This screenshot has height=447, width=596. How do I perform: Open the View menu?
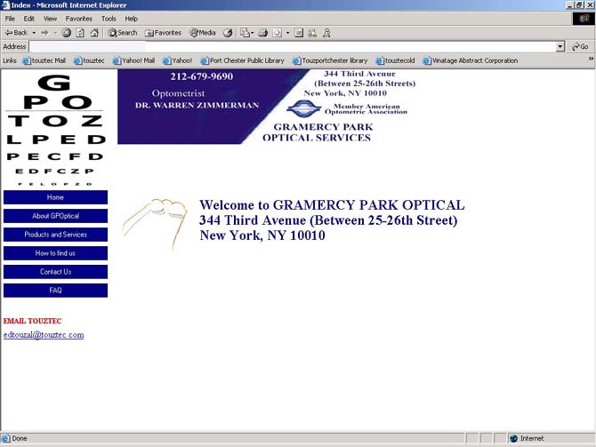click(x=50, y=19)
